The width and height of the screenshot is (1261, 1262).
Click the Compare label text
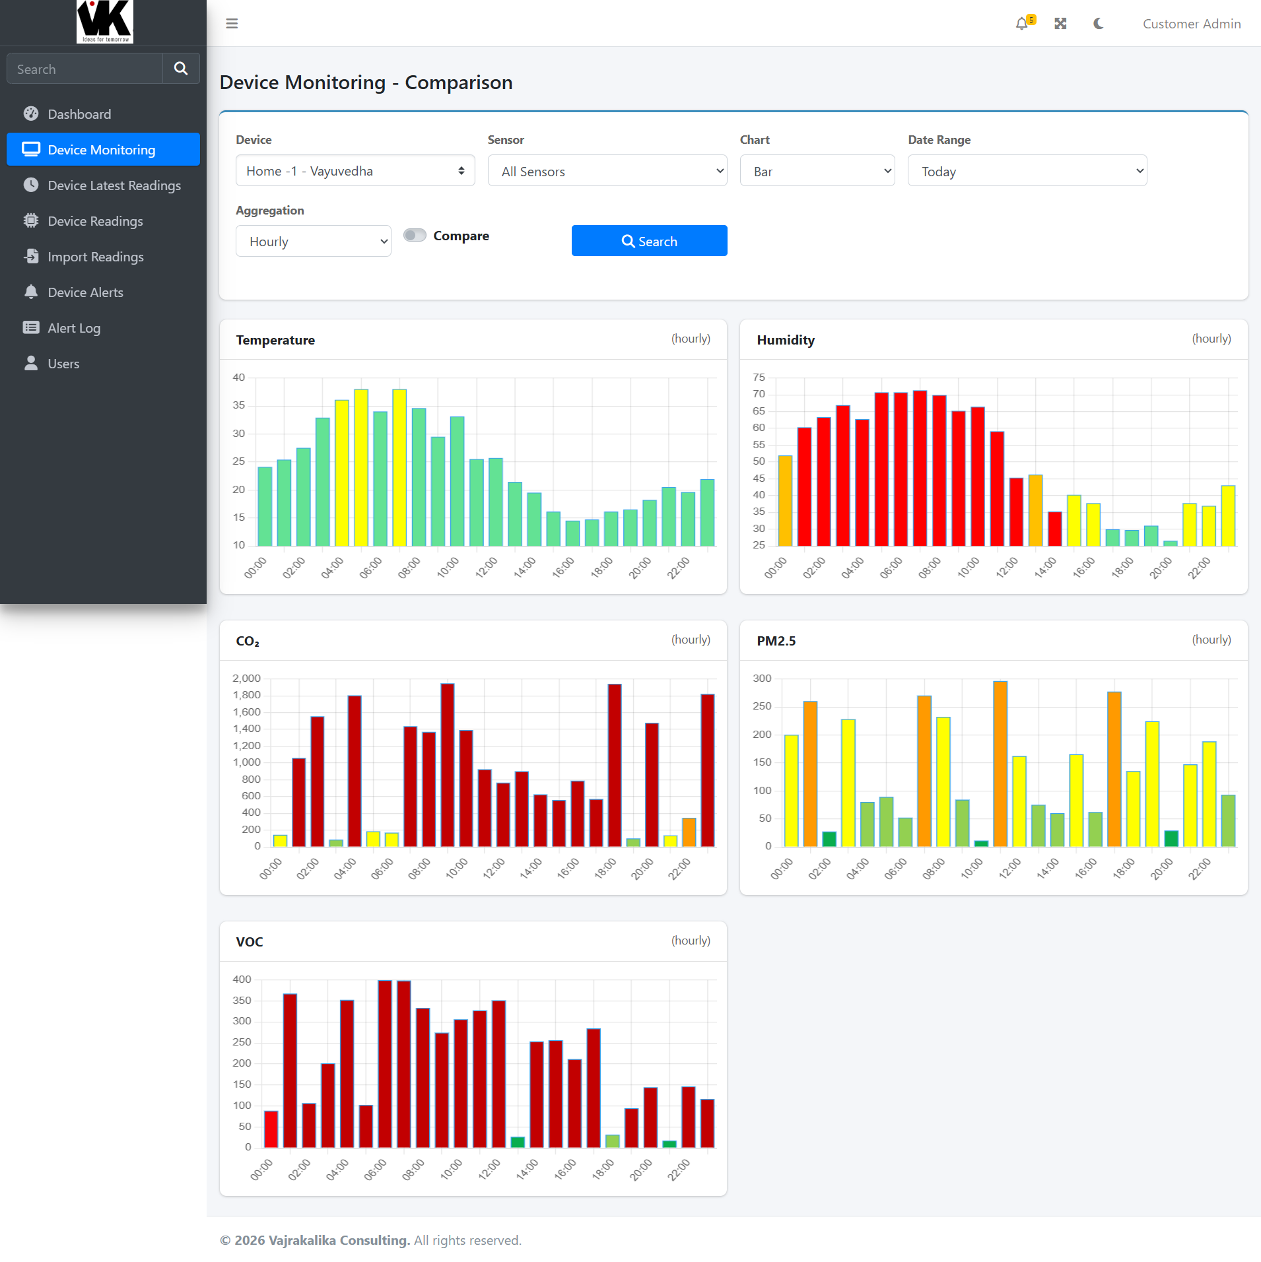point(461,236)
